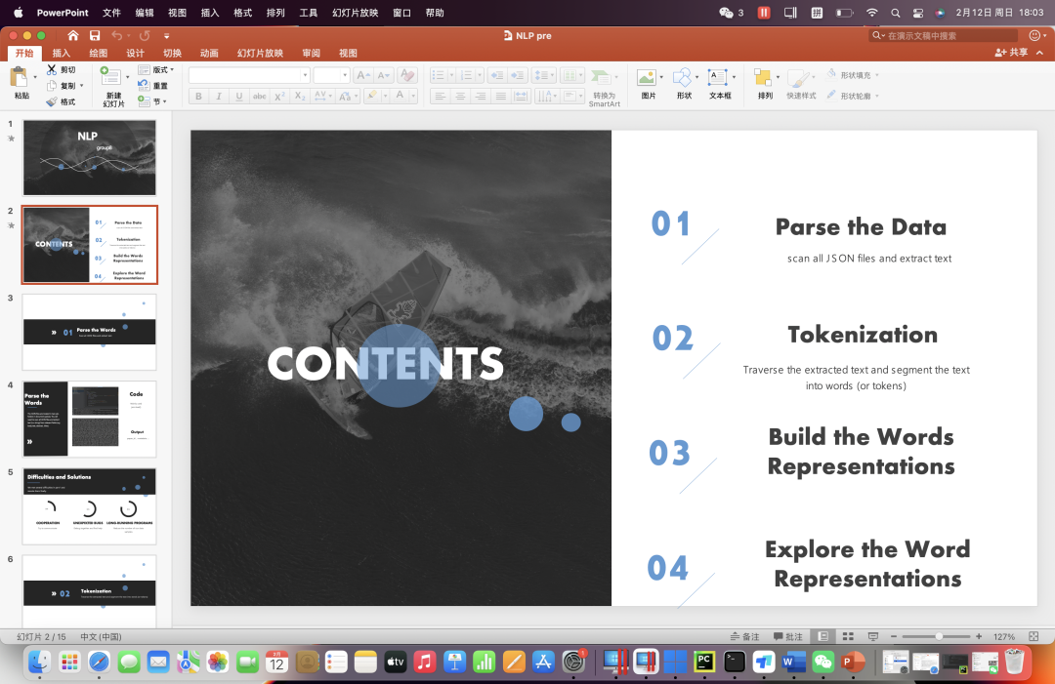Open new slide dropdown arrow
The width and height of the screenshot is (1055, 684).
pos(127,77)
